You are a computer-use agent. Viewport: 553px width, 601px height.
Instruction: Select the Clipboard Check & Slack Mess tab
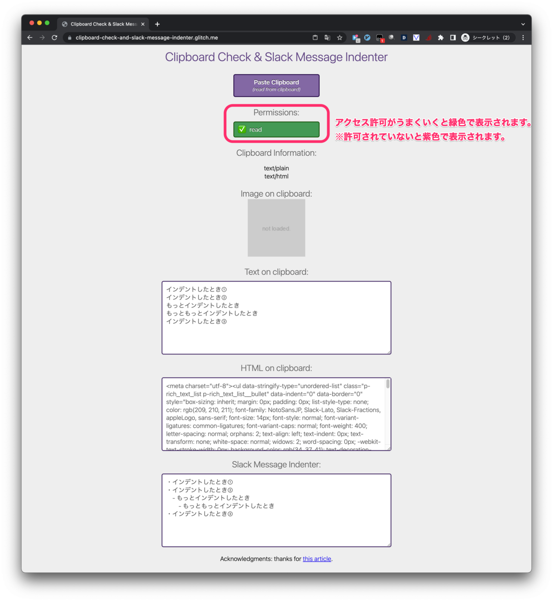coord(103,24)
